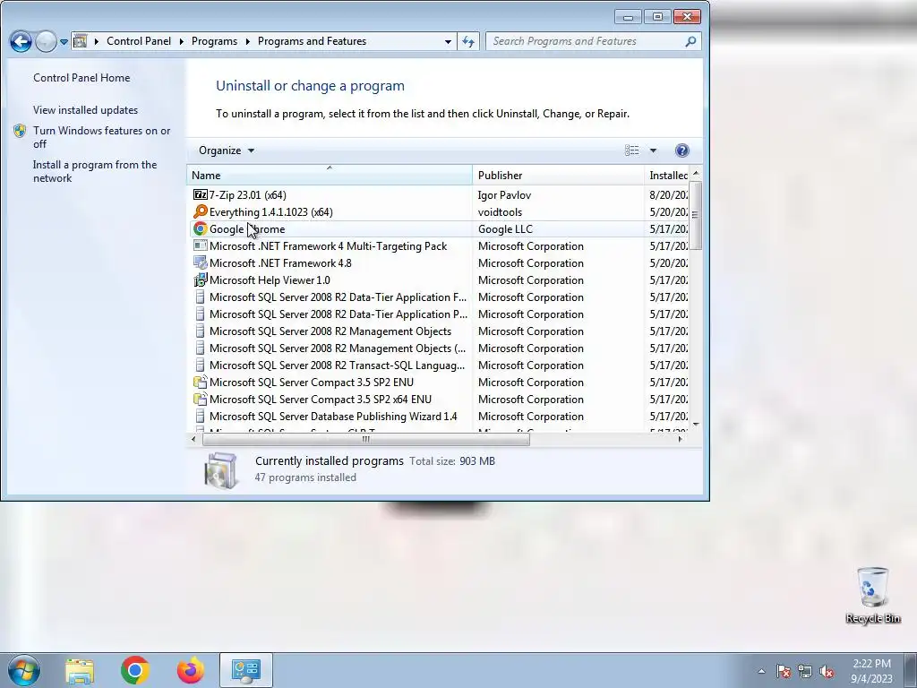Click the magnifier search icon

[690, 41]
